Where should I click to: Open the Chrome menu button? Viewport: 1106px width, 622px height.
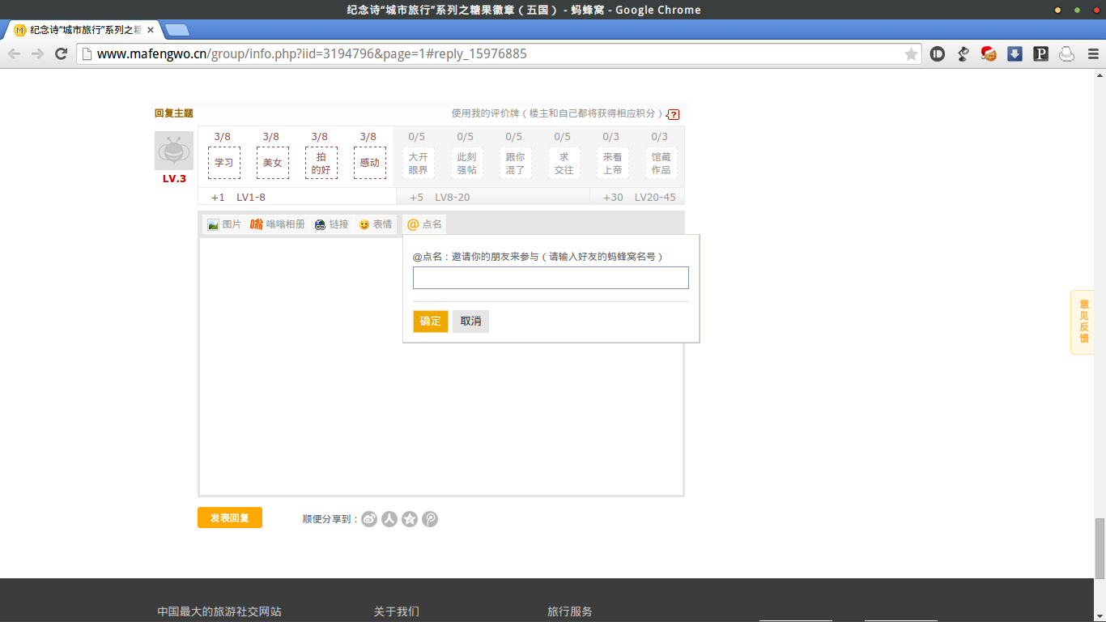coord(1093,54)
